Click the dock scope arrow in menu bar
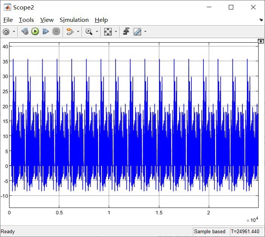The width and height of the screenshot is (265, 237). click(261, 20)
